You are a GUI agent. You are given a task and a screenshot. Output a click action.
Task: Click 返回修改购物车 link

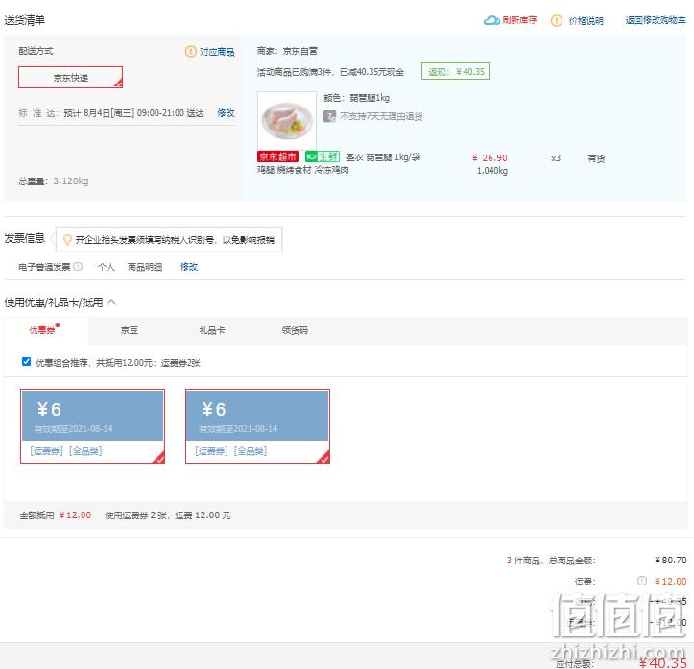pos(656,20)
